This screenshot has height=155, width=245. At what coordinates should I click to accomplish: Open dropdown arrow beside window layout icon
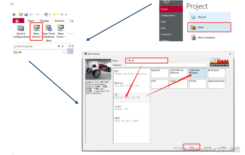[x=50, y=14]
